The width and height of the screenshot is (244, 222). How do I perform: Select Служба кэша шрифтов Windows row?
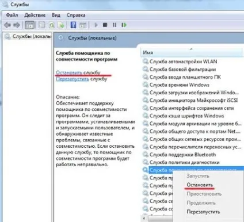[x=183, y=116]
